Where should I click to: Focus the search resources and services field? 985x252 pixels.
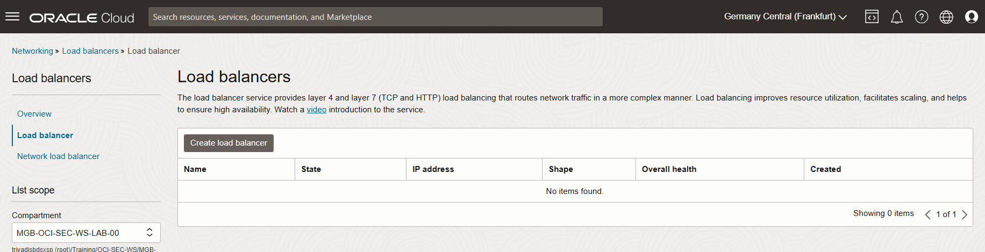click(x=375, y=17)
